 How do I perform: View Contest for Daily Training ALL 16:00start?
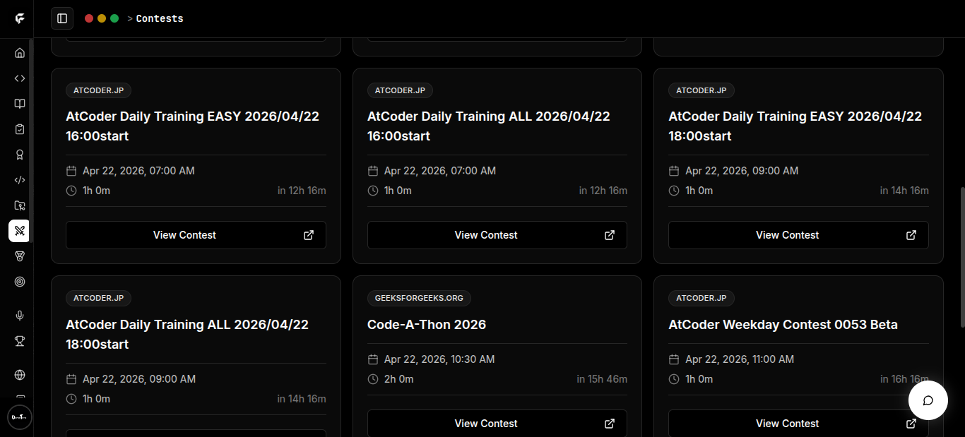click(497, 235)
